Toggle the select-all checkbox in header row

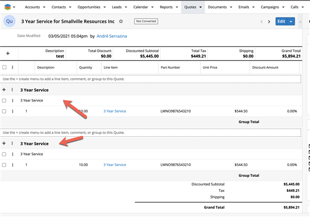pyautogui.click(x=4, y=67)
